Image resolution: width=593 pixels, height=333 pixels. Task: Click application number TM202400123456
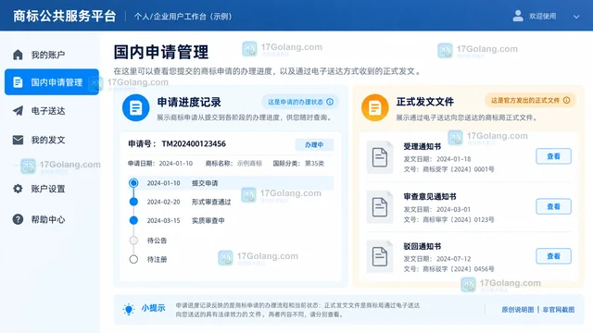pos(194,144)
